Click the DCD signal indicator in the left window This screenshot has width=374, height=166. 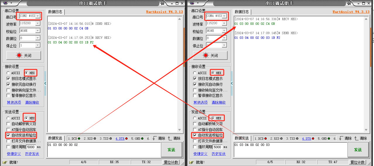click(x=75, y=139)
